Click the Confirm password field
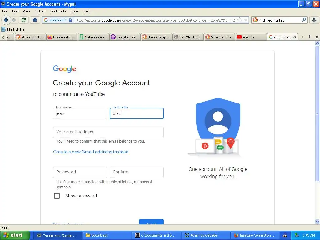320x240 pixels. tap(137, 172)
